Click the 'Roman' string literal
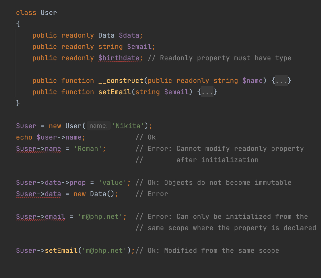 pyautogui.click(x=88, y=149)
